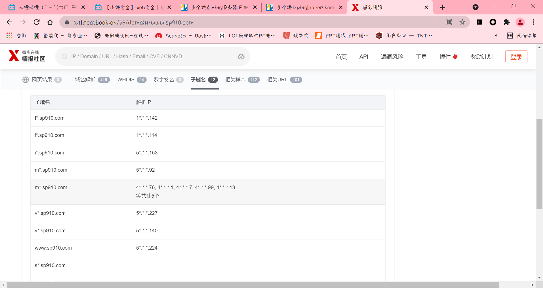Open the QR code icon in address bar

[449, 22]
